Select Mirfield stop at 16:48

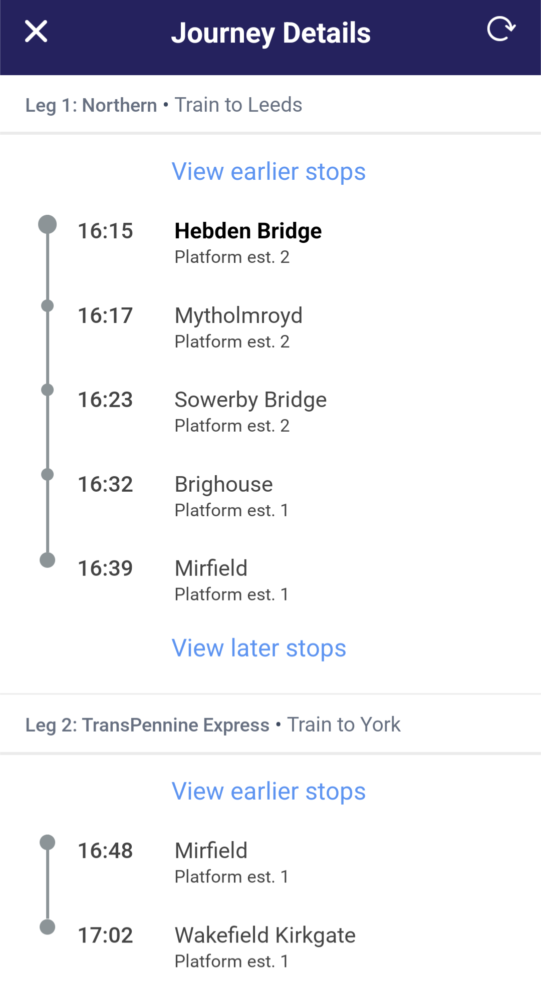[x=211, y=851]
